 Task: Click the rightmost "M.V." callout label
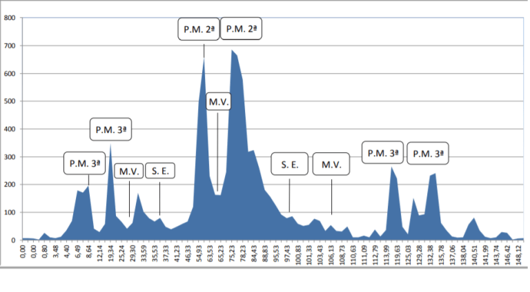(332, 165)
